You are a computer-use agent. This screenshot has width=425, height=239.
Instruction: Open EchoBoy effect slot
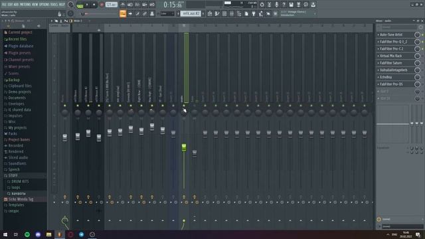click(386, 77)
